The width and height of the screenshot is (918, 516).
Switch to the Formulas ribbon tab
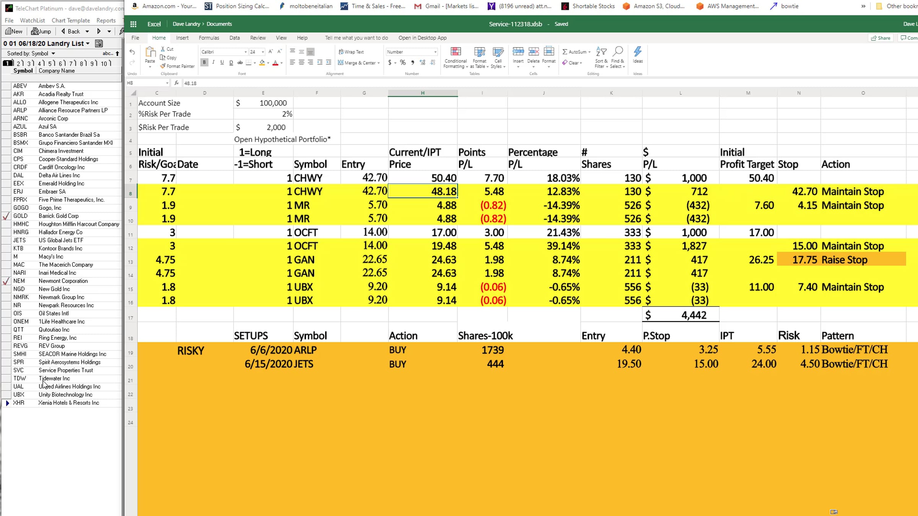click(209, 38)
